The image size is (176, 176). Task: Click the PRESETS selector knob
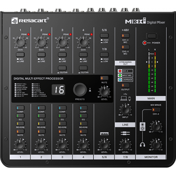click(80, 90)
